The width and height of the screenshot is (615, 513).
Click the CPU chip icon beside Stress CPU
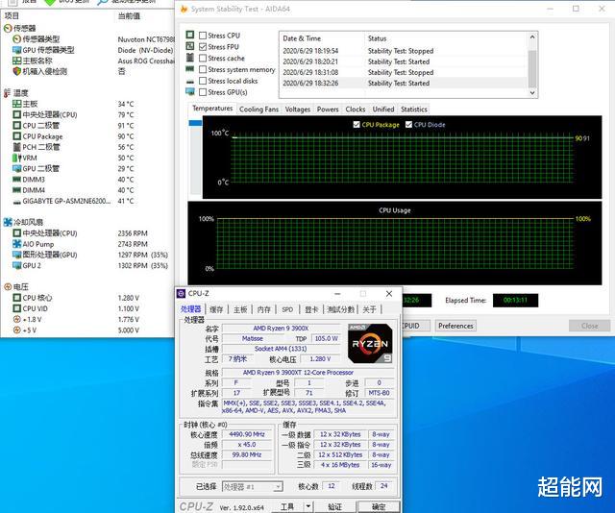(190, 35)
